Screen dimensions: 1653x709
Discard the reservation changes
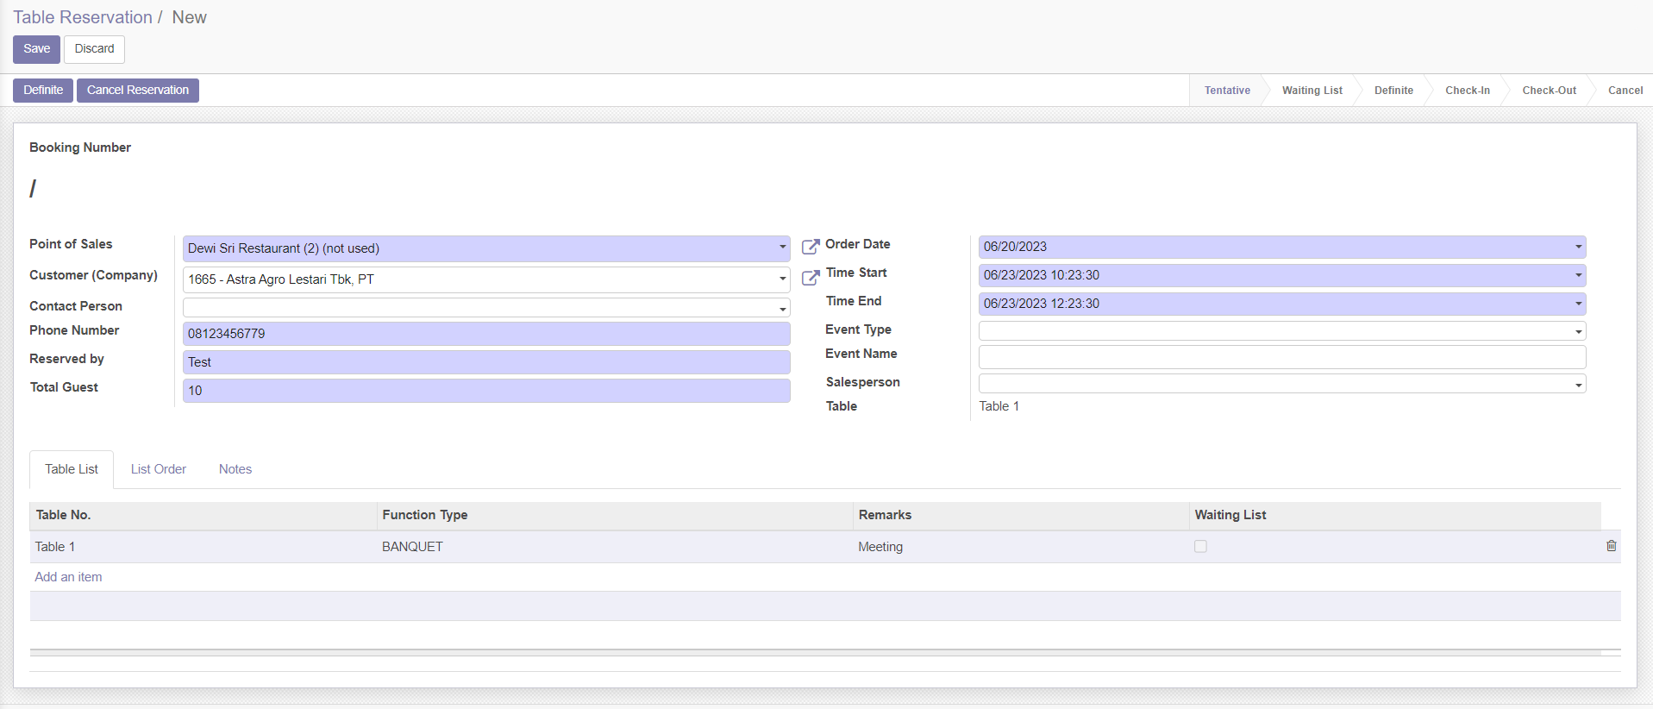(x=94, y=49)
